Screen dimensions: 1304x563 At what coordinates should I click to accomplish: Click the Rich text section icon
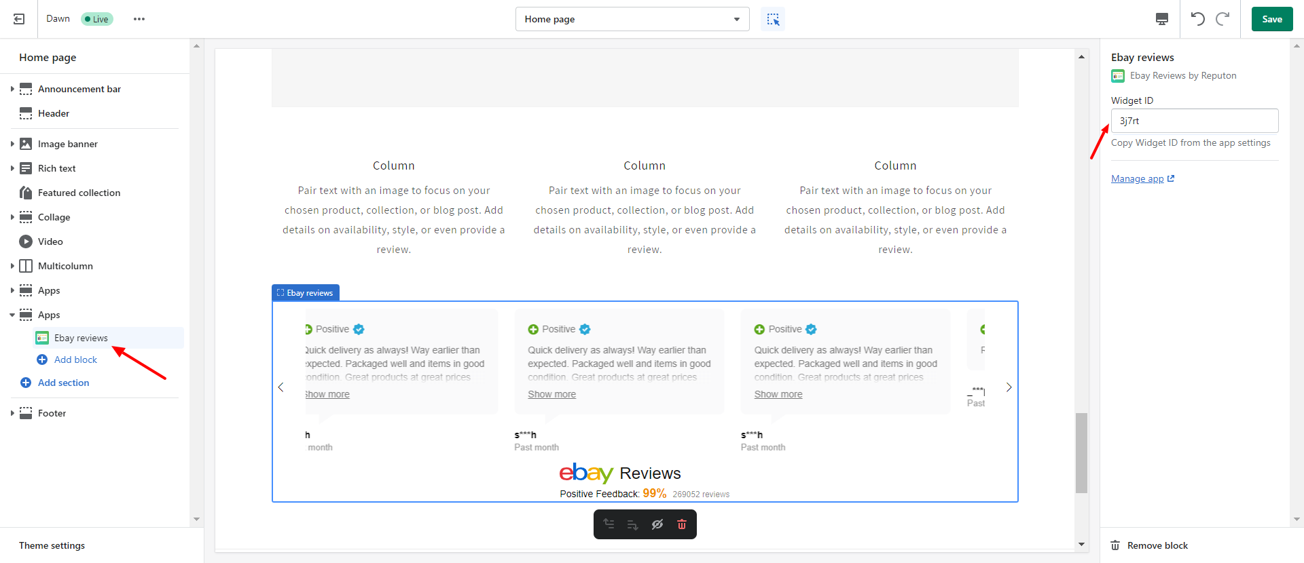tap(26, 168)
